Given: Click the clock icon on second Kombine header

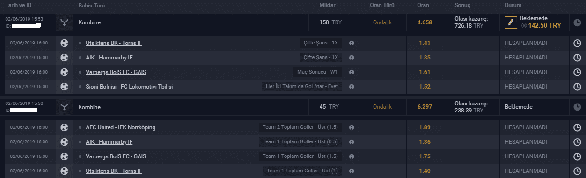Looking at the screenshot, I should [577, 107].
